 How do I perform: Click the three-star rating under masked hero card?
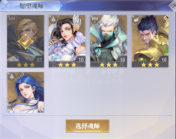pos(108,65)
